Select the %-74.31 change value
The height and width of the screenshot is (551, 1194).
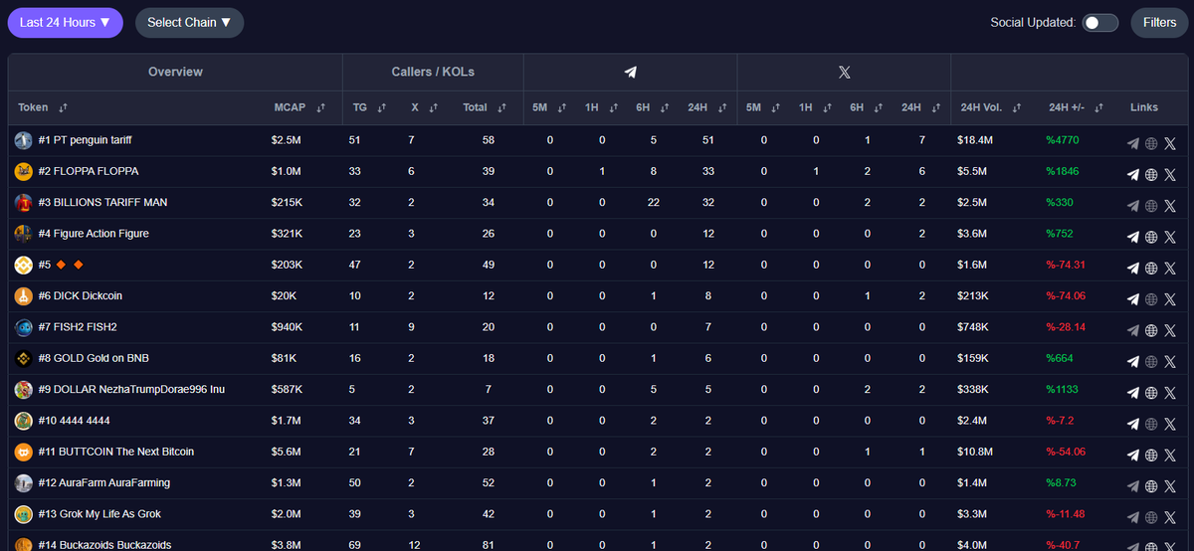pos(1065,265)
